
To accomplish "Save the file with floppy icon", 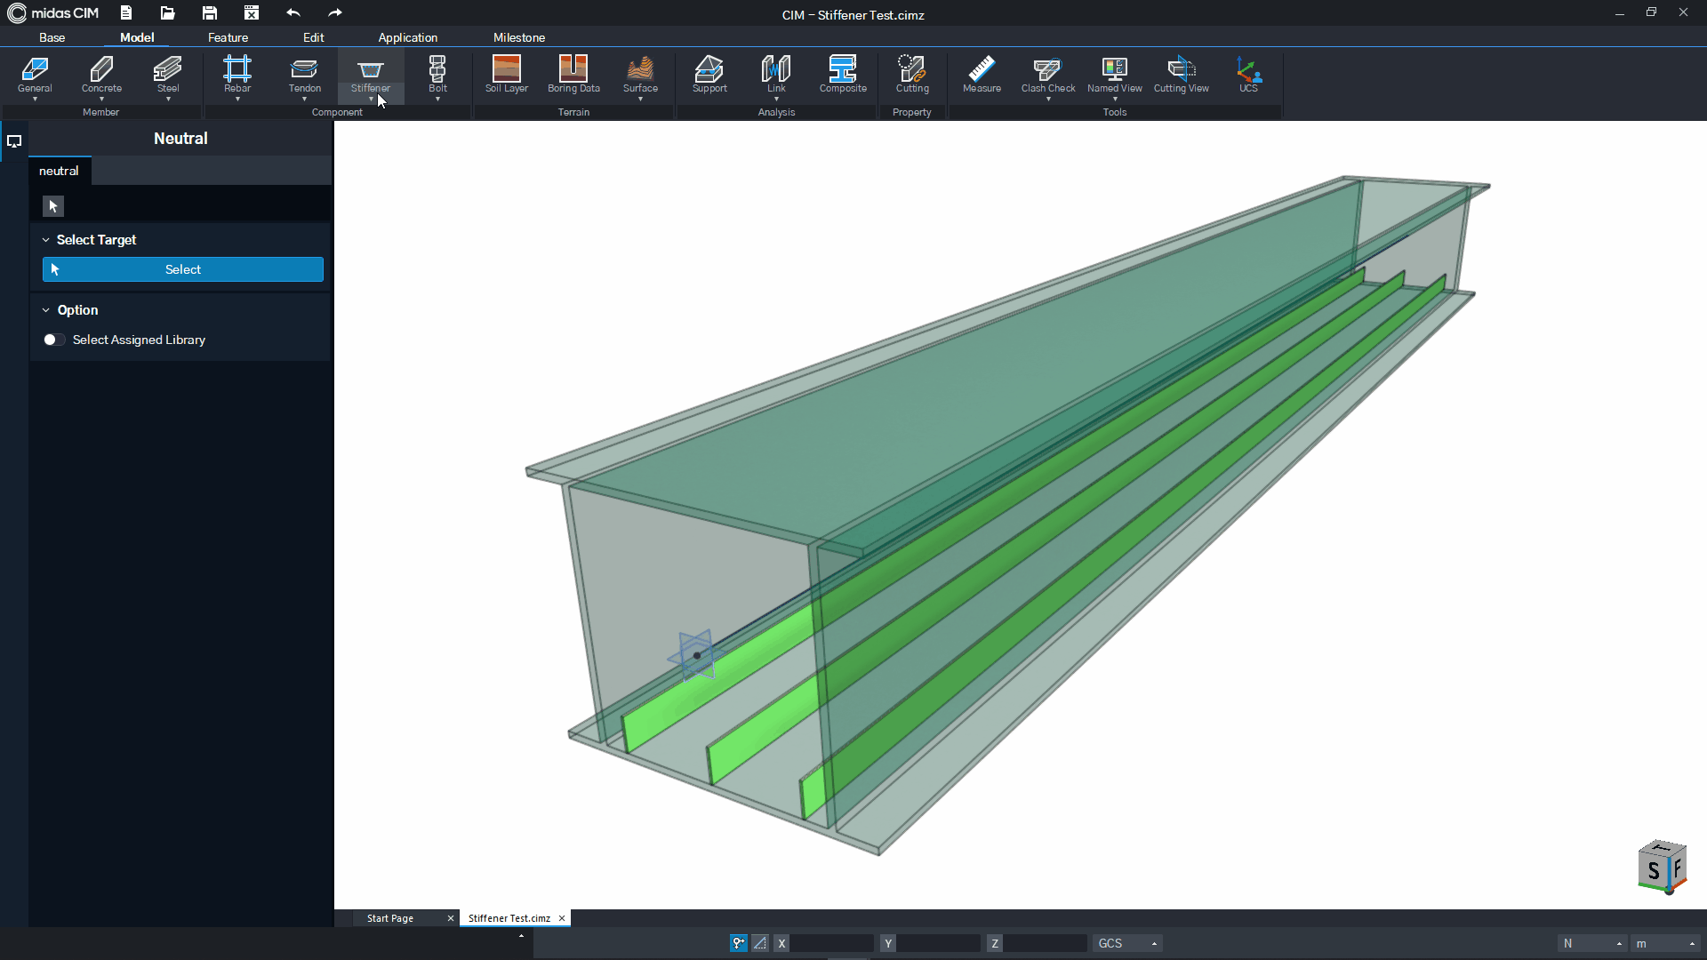I will click(210, 13).
